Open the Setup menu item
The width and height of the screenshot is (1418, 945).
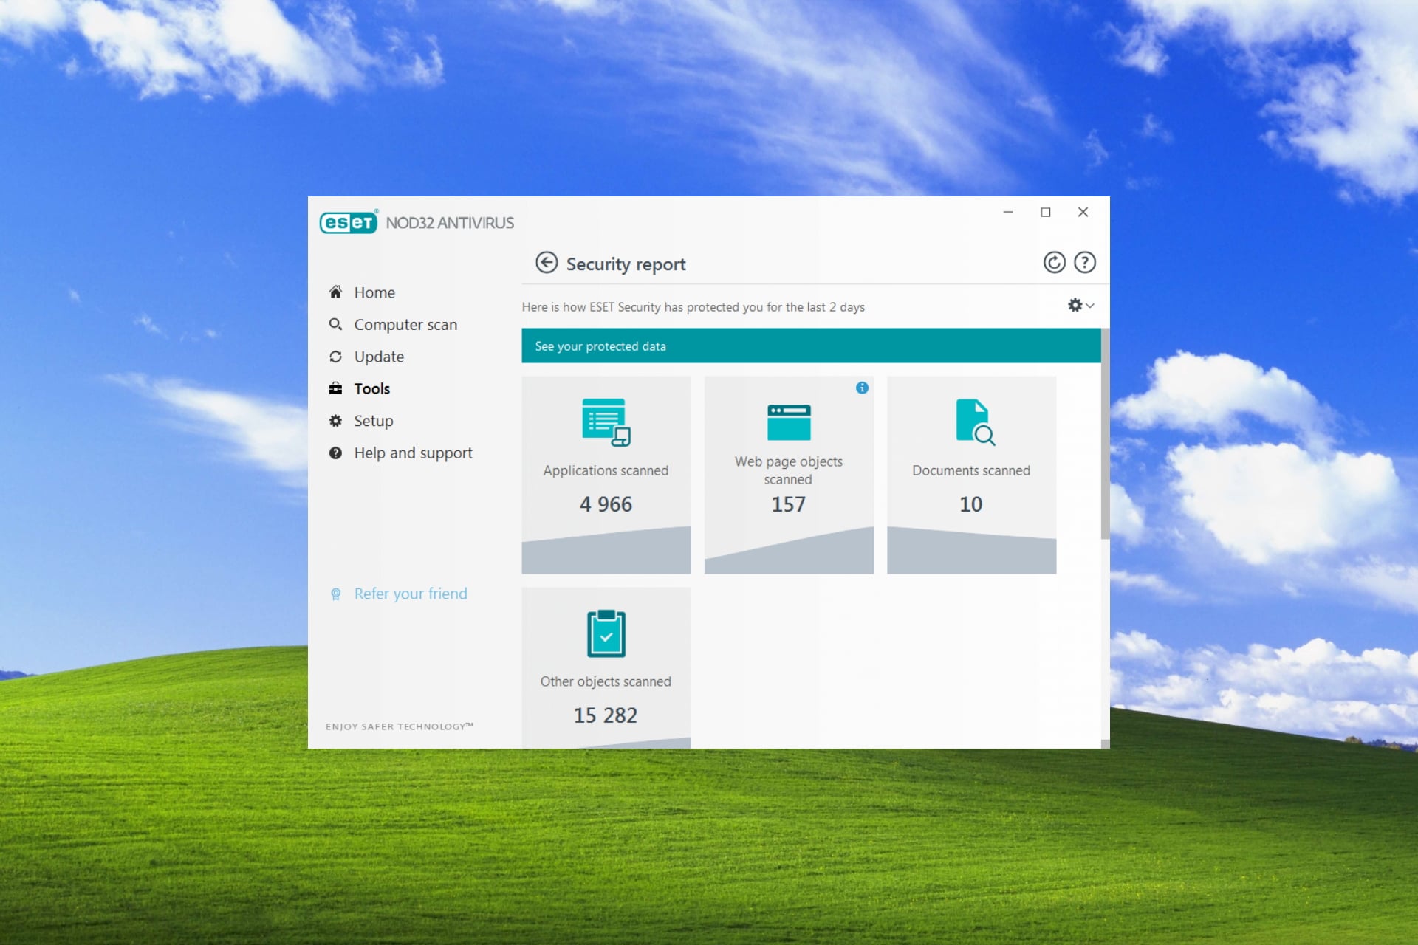point(373,421)
